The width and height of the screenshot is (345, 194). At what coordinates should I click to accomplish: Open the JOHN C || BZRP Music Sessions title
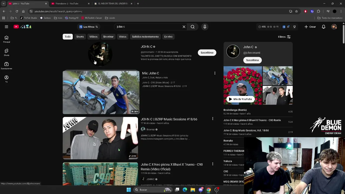tap(169, 119)
